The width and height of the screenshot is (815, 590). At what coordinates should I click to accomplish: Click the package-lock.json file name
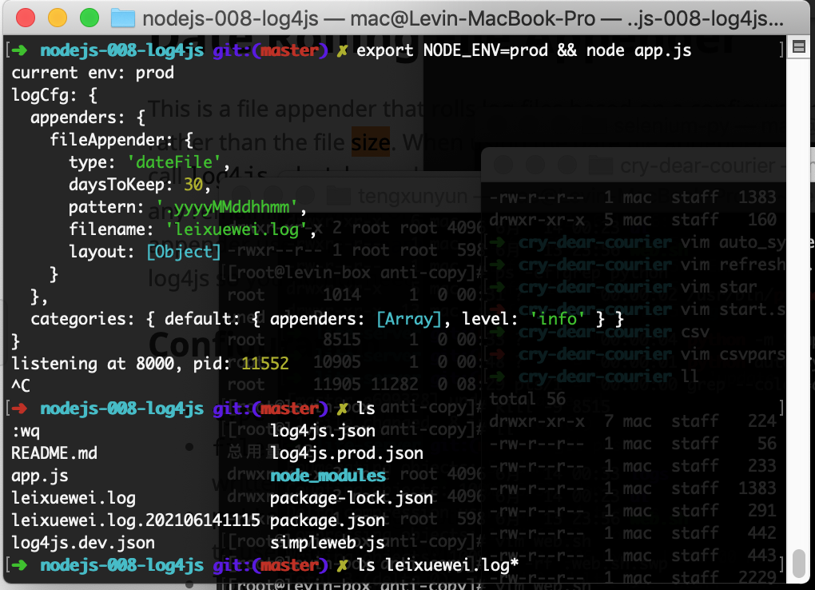coord(352,498)
